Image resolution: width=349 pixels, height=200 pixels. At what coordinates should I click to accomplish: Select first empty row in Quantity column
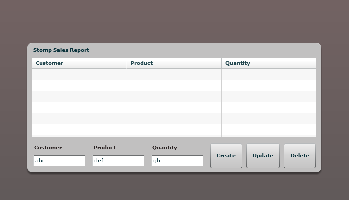click(x=269, y=74)
